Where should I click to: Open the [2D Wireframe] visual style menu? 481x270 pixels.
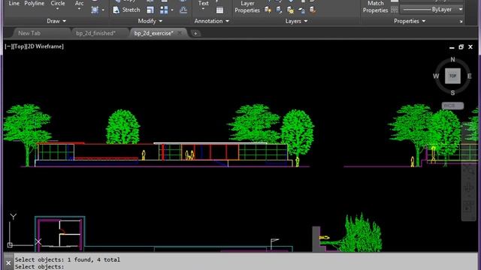[45, 46]
